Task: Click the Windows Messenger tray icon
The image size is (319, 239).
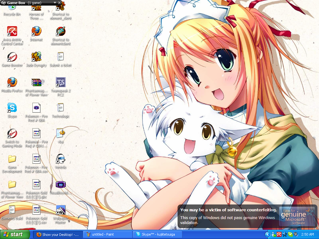Action: (274, 235)
